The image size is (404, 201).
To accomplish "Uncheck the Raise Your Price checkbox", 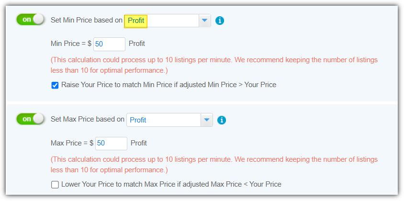I will pos(55,85).
